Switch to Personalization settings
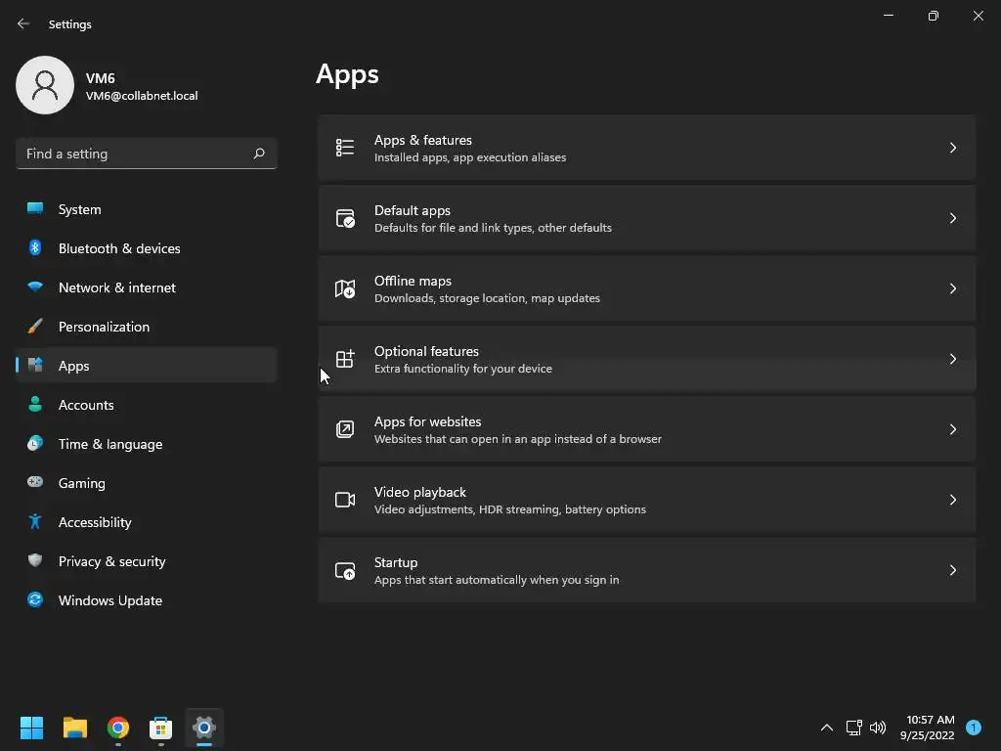This screenshot has width=1001, height=751. pyautogui.click(x=104, y=327)
